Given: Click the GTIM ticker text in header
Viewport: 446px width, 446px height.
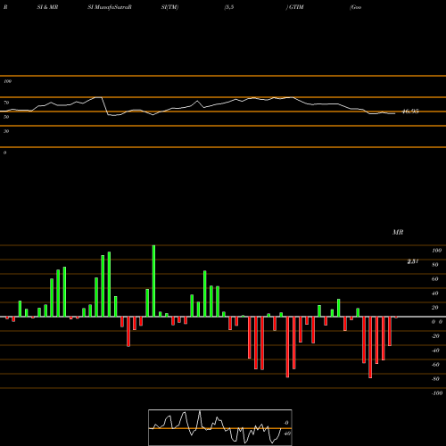Looking at the screenshot, I should coord(296,7).
